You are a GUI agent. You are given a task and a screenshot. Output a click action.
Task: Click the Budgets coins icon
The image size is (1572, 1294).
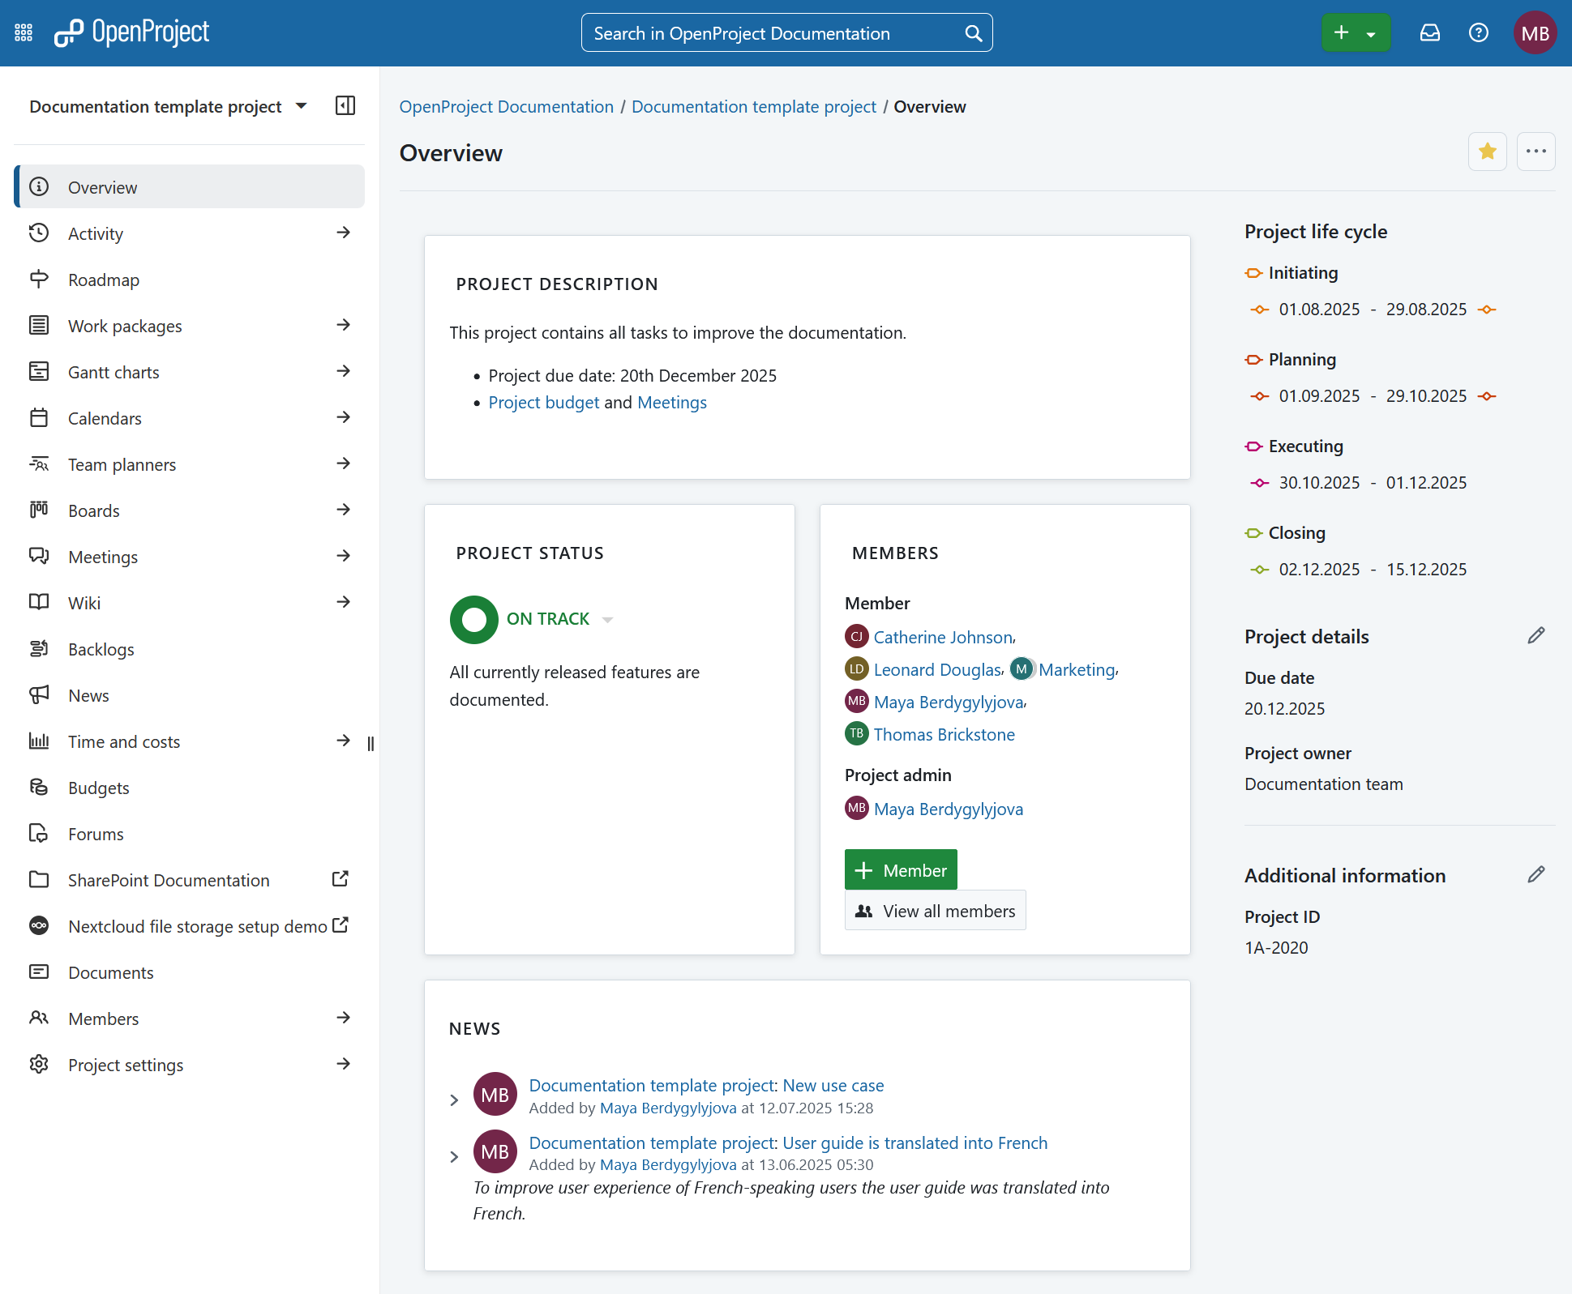tap(39, 788)
